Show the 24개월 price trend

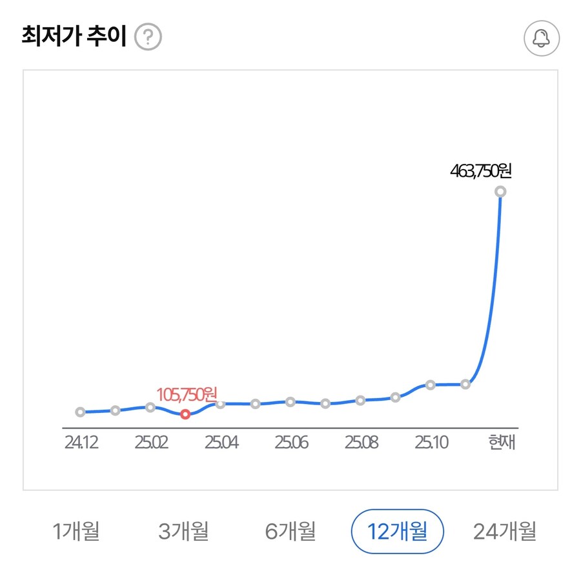pyautogui.click(x=505, y=530)
